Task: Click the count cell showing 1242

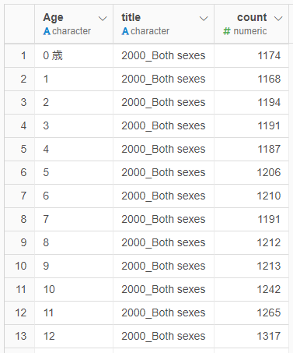Action: [x=252, y=289]
